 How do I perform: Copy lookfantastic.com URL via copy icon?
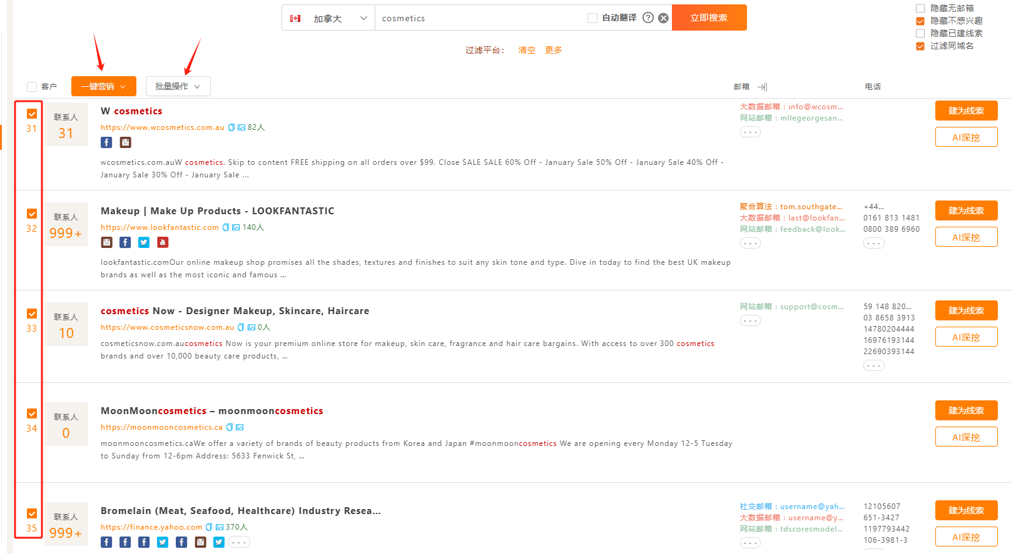[226, 227]
